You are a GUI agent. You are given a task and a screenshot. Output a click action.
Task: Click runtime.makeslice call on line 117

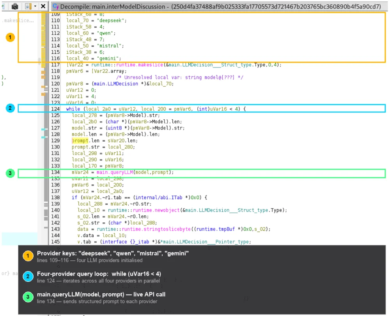140,65
